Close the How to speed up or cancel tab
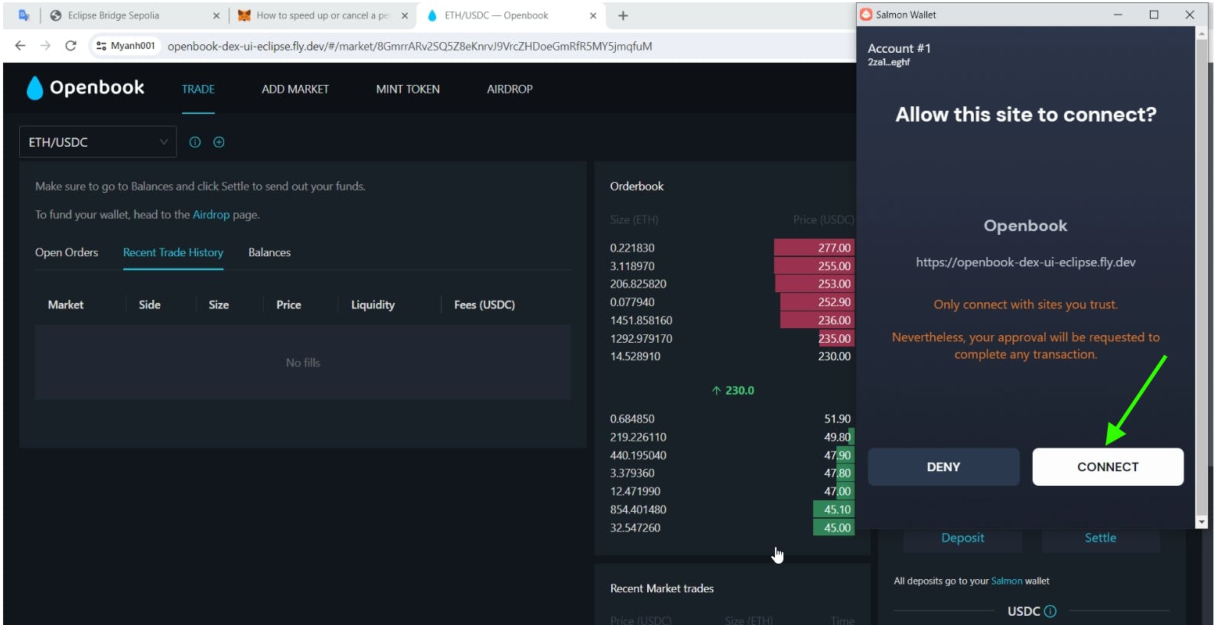 point(405,15)
